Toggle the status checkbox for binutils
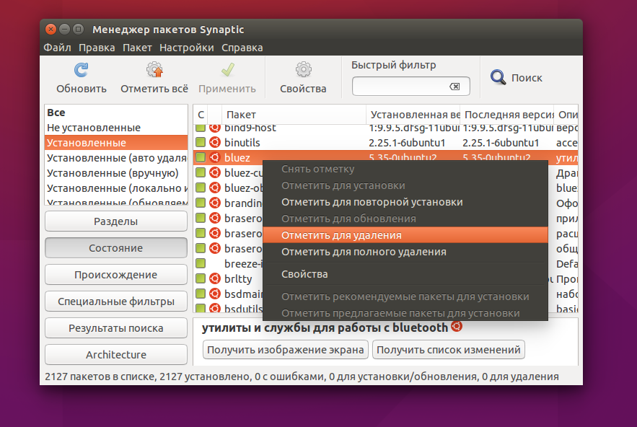The height and width of the screenshot is (427, 637). click(x=201, y=142)
